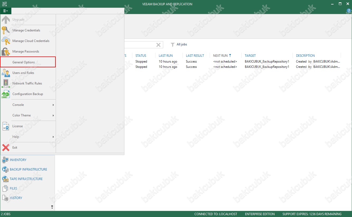Select Manage Cloud Credentials menu entry
This screenshot has width=352, height=217.
pos(28,41)
